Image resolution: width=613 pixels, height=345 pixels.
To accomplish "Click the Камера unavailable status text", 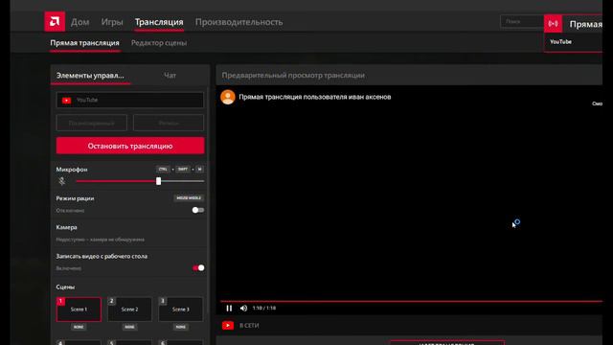I will point(100,240).
